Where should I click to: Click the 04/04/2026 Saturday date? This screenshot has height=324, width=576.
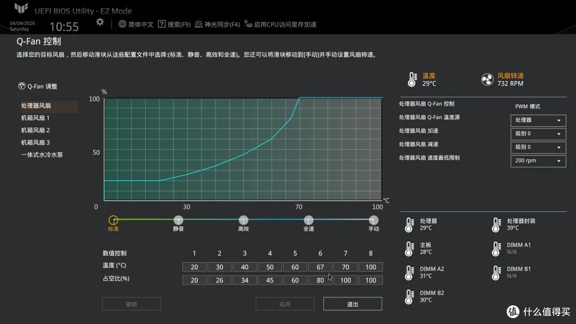(x=22, y=26)
